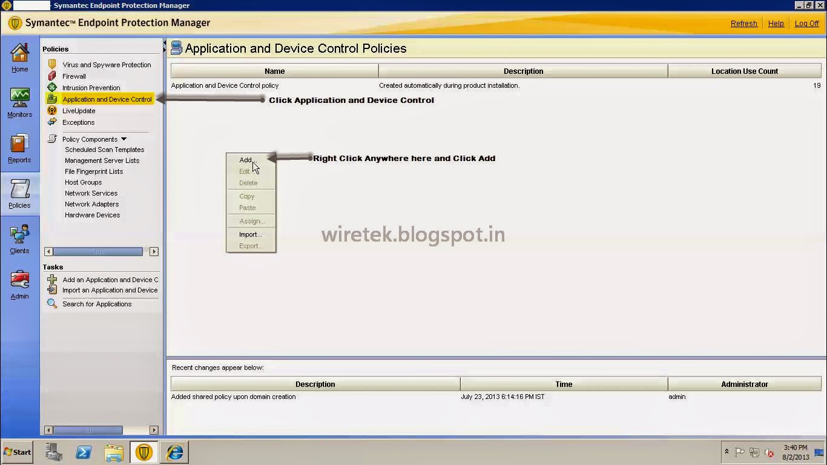Image resolution: width=827 pixels, height=465 pixels.
Task: Click the Intrusion Prevention policy icon
Action: click(x=52, y=87)
